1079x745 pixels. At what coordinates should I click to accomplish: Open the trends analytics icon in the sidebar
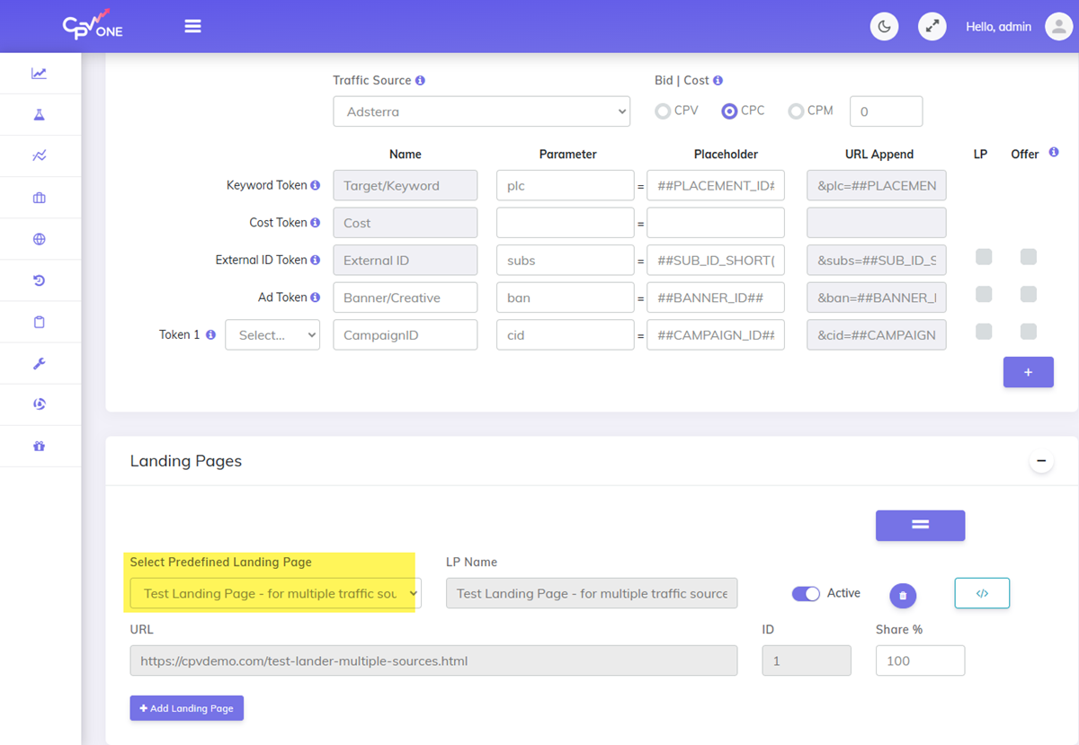coord(40,155)
